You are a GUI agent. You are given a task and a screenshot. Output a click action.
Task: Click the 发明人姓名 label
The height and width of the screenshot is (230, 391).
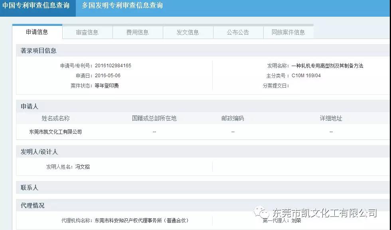click(x=59, y=167)
